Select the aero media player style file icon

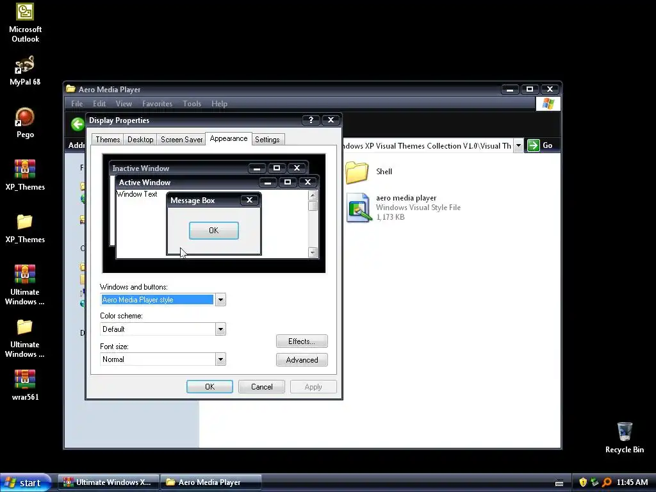tap(359, 208)
